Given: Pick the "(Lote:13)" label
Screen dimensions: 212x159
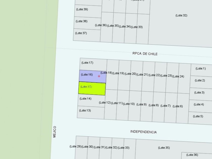Looking at the screenshot, I should point(85,111).
